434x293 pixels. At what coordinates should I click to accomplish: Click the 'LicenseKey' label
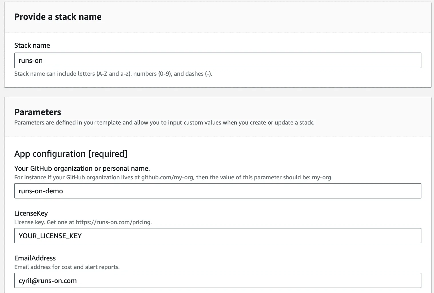[31, 213]
